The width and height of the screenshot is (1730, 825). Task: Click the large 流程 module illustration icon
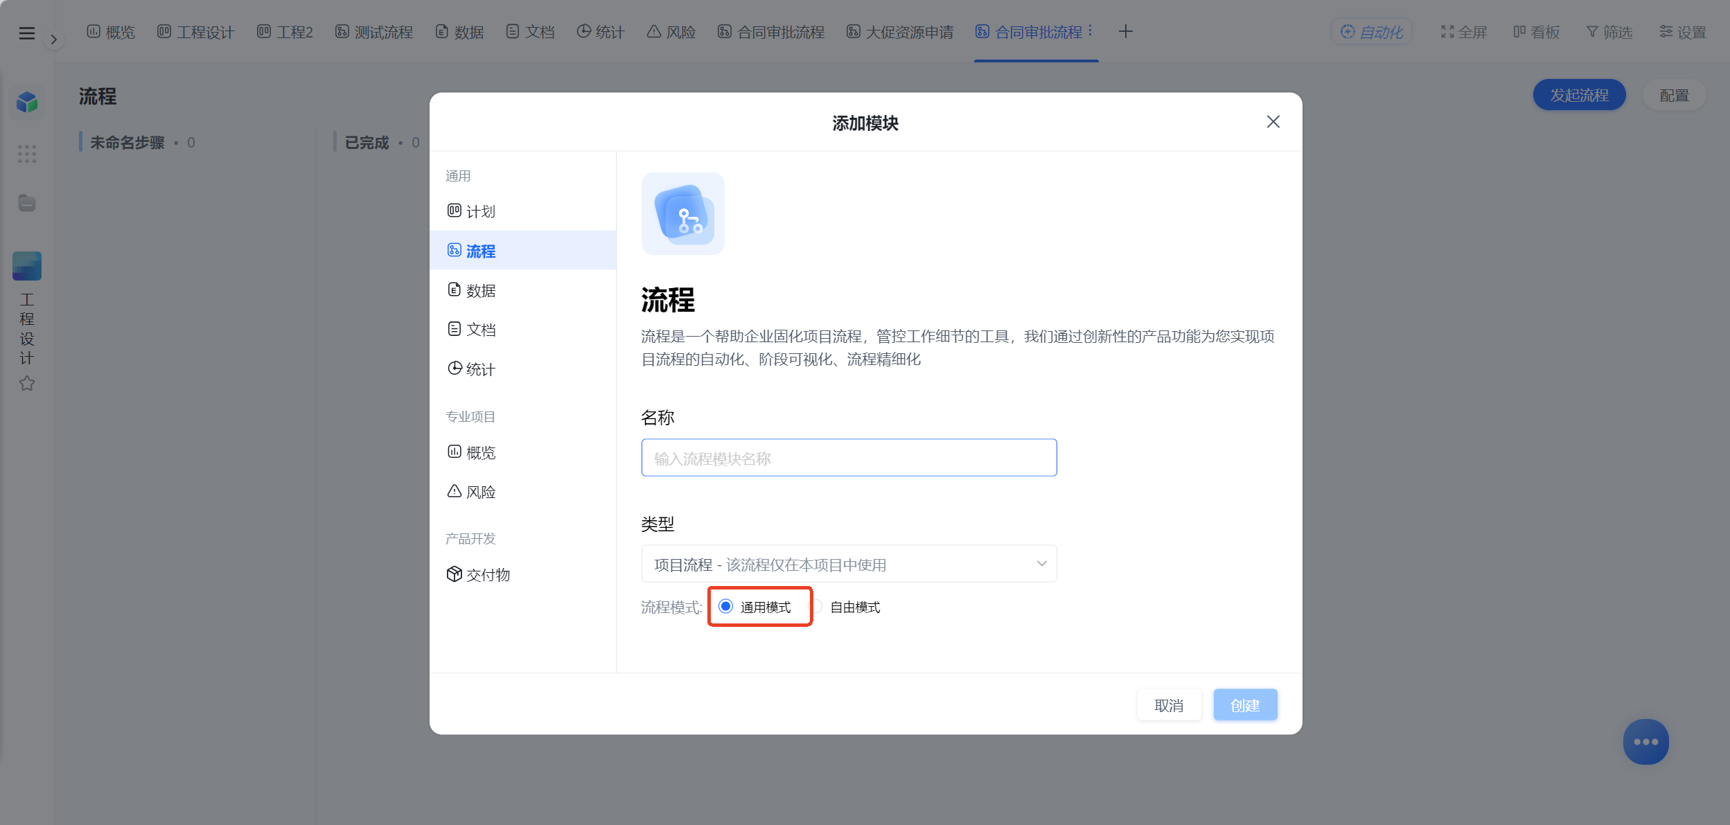pyautogui.click(x=682, y=213)
